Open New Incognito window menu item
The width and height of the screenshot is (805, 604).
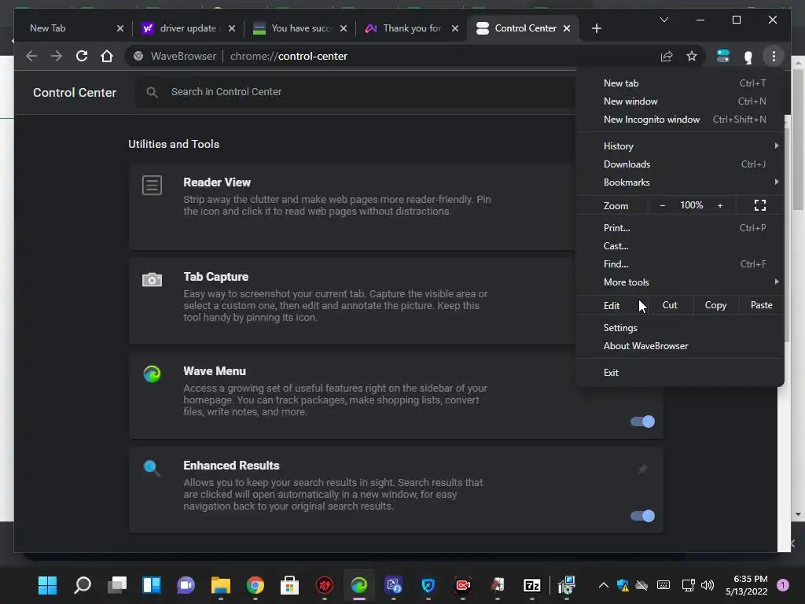pyautogui.click(x=680, y=120)
